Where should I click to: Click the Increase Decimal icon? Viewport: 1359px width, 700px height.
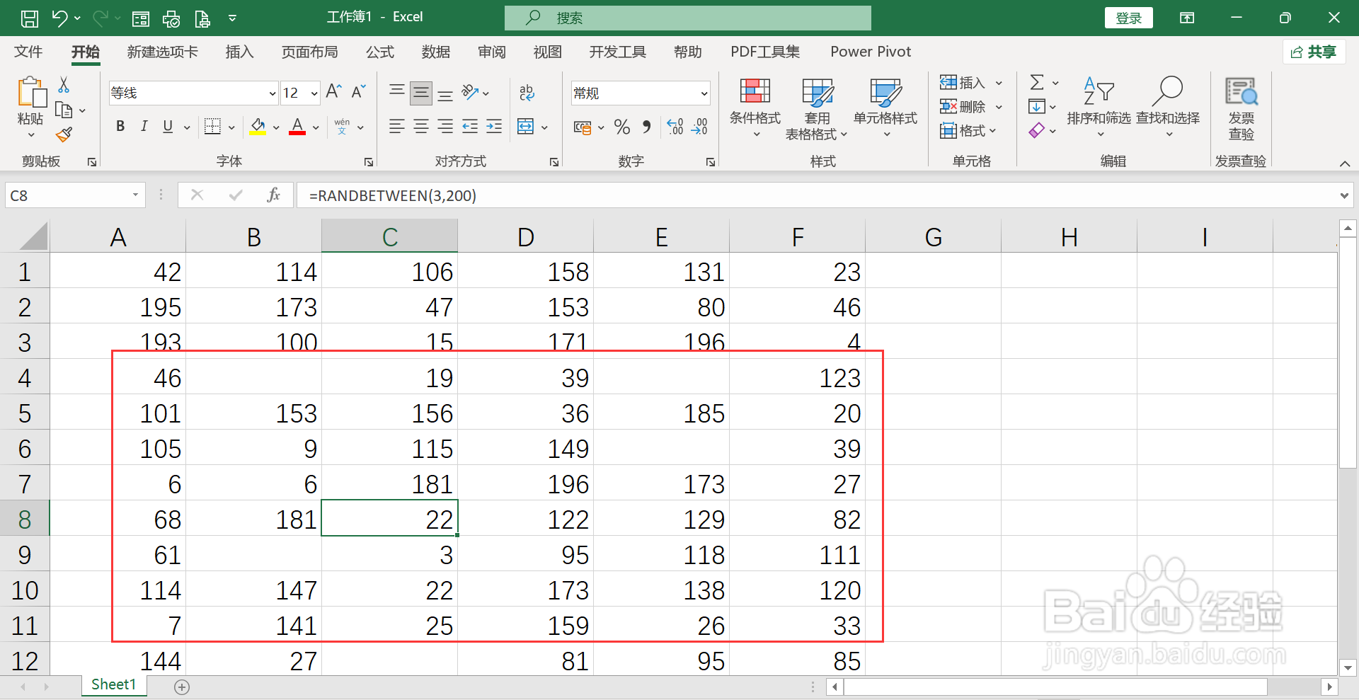click(675, 127)
